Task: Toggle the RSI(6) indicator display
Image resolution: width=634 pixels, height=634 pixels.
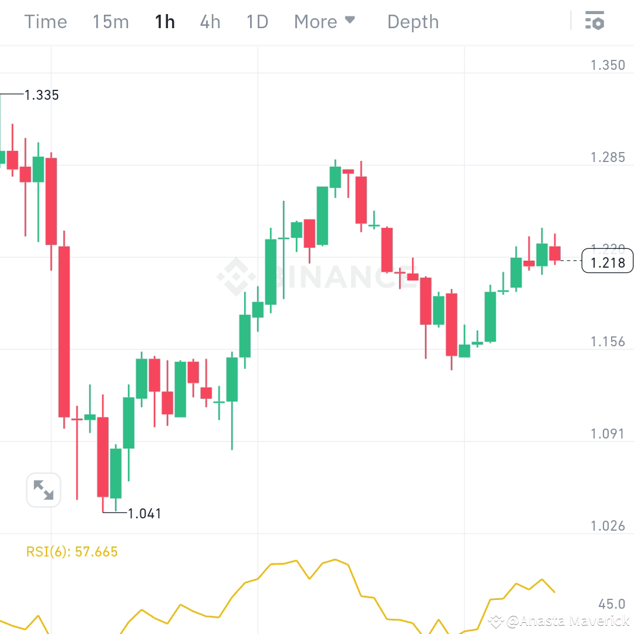Action: click(72, 551)
